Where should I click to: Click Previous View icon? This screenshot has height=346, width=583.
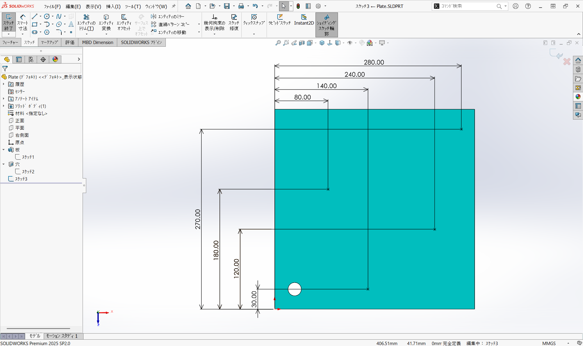294,43
